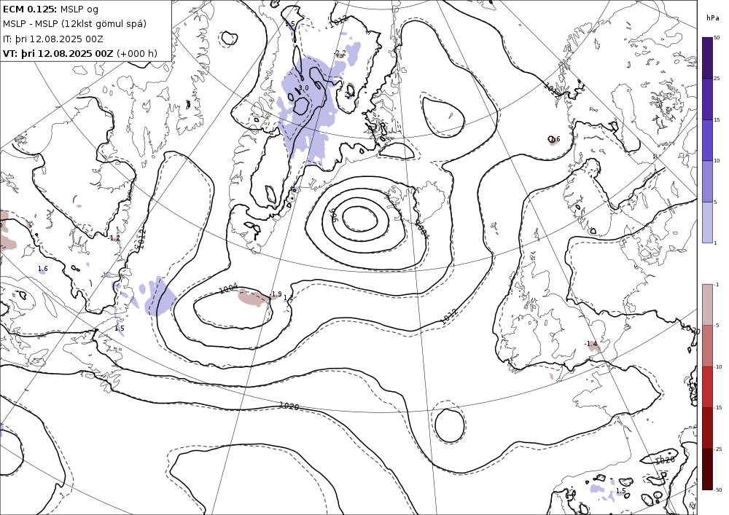The image size is (729, 515).
Task: Click the 'VT: þri 12.08.2025 00Z (+000 h)' line
Action: point(80,53)
